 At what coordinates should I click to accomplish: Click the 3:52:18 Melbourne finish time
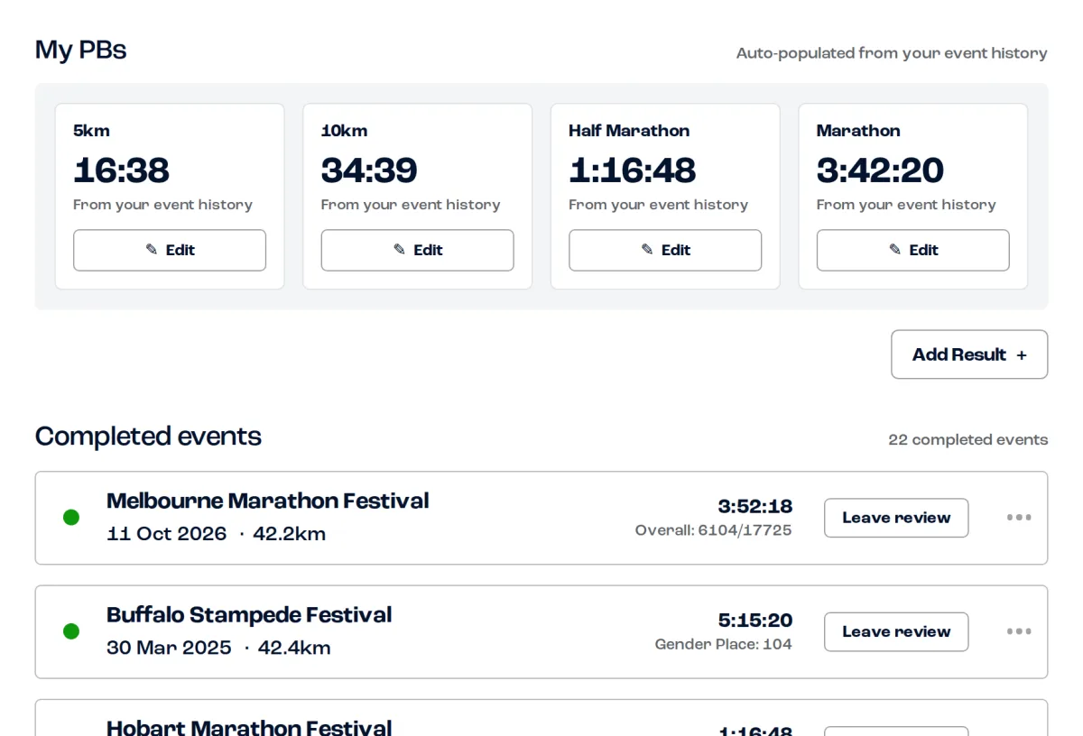click(x=755, y=506)
